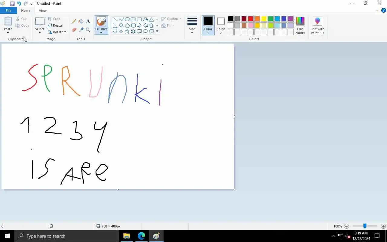Screen dimensions: 387x242
Task: Choose the Cloud callout shape
Action: click(x=151, y=31)
